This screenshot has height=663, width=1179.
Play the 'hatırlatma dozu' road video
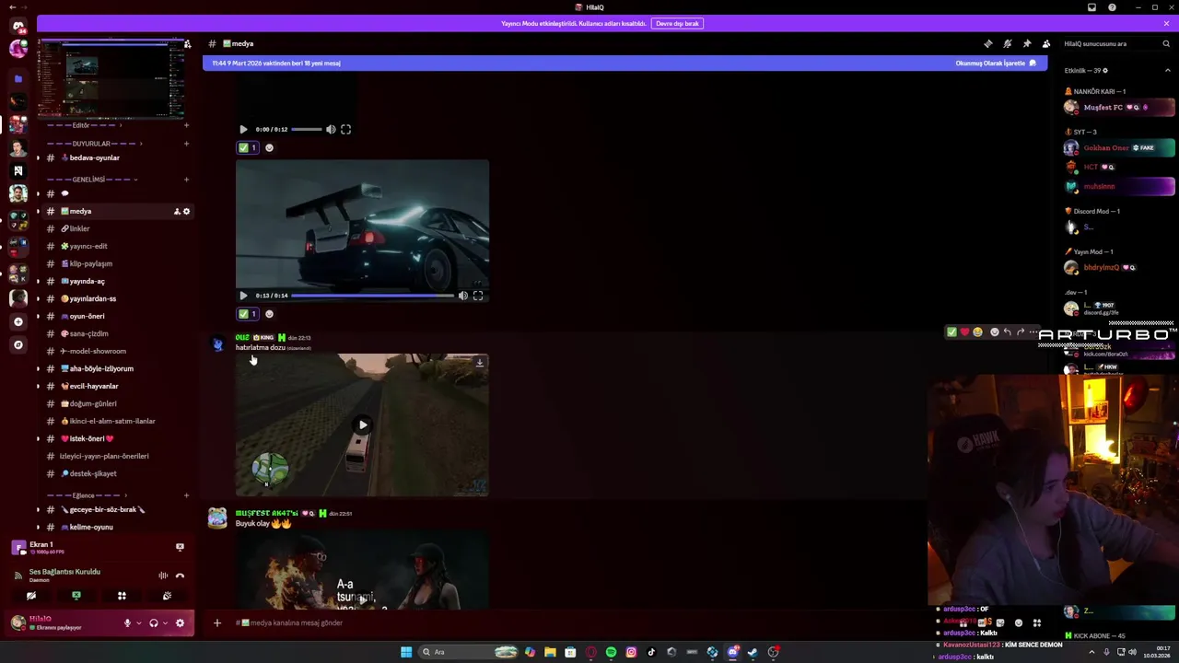pos(363,425)
